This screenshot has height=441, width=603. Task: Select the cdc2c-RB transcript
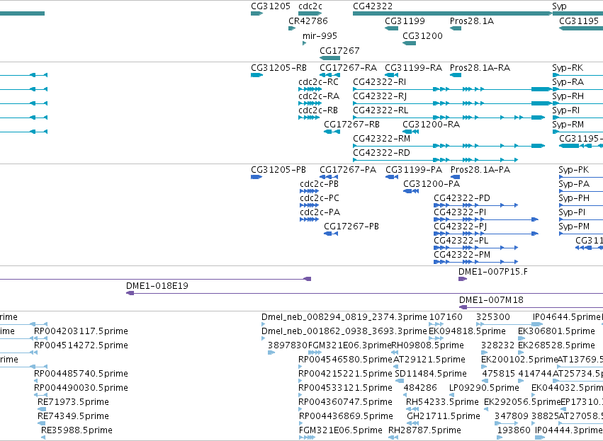(309, 118)
